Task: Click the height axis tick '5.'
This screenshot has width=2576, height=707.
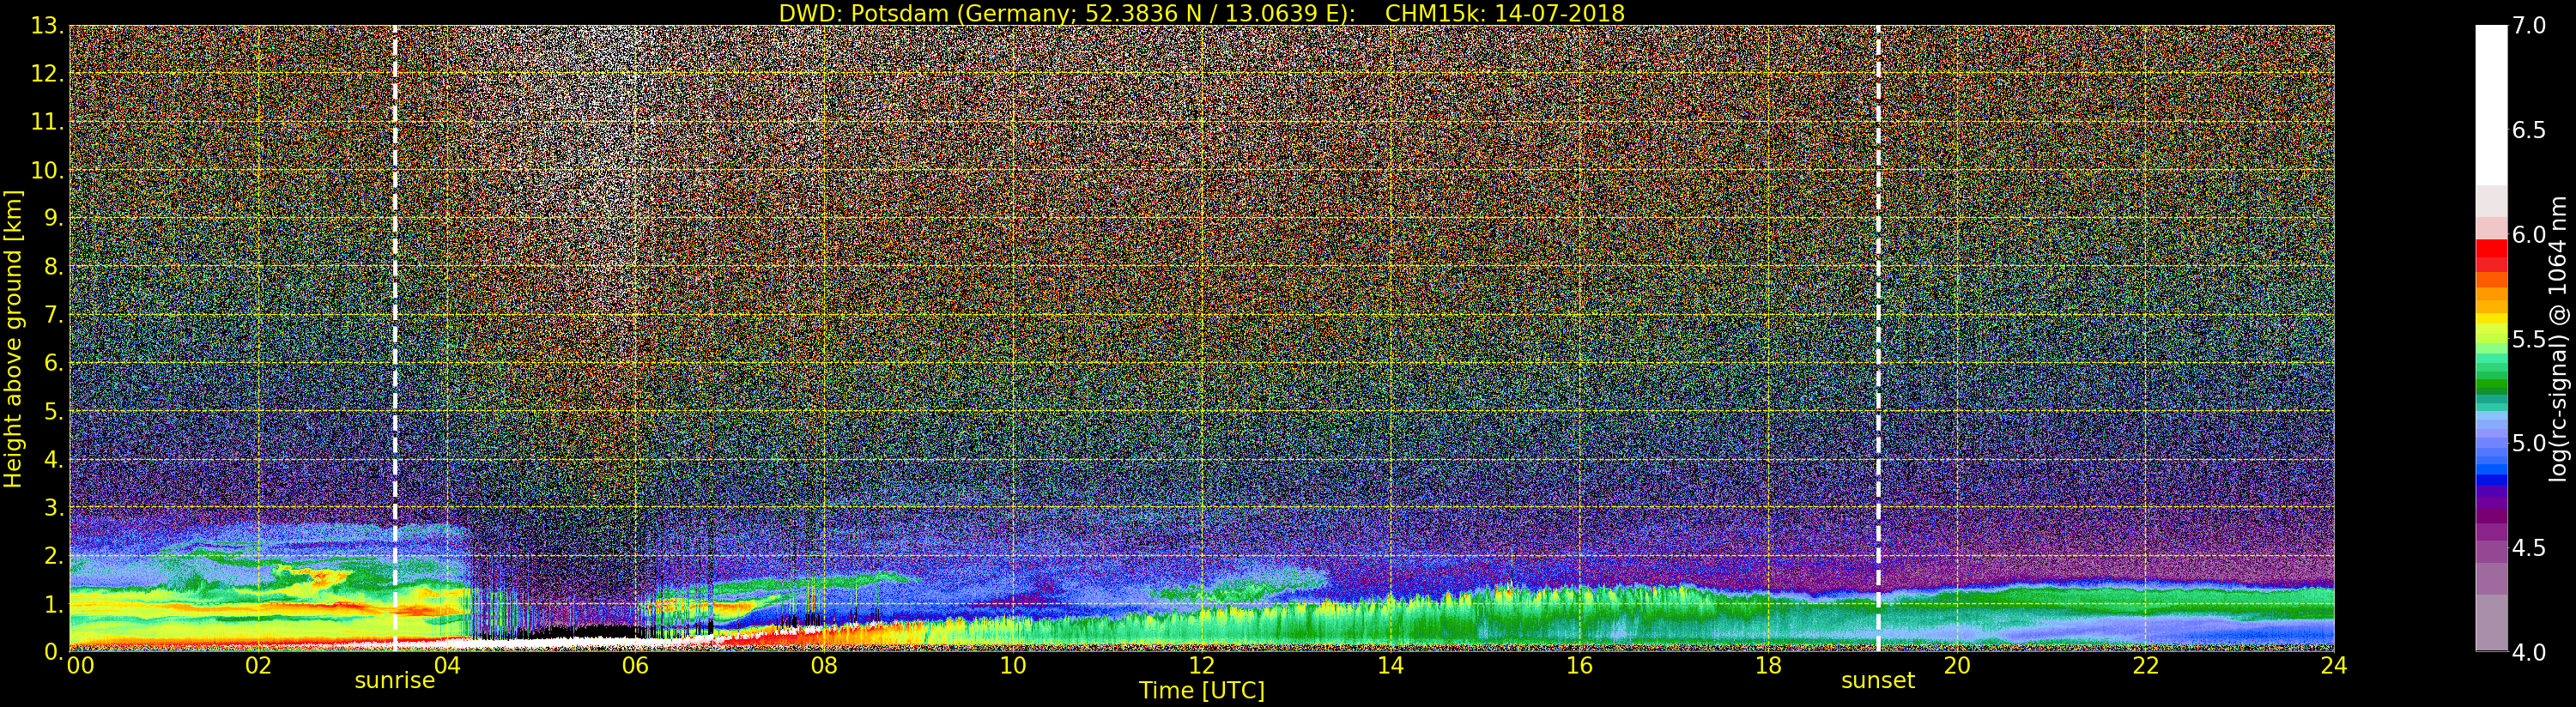Action: click(54, 411)
